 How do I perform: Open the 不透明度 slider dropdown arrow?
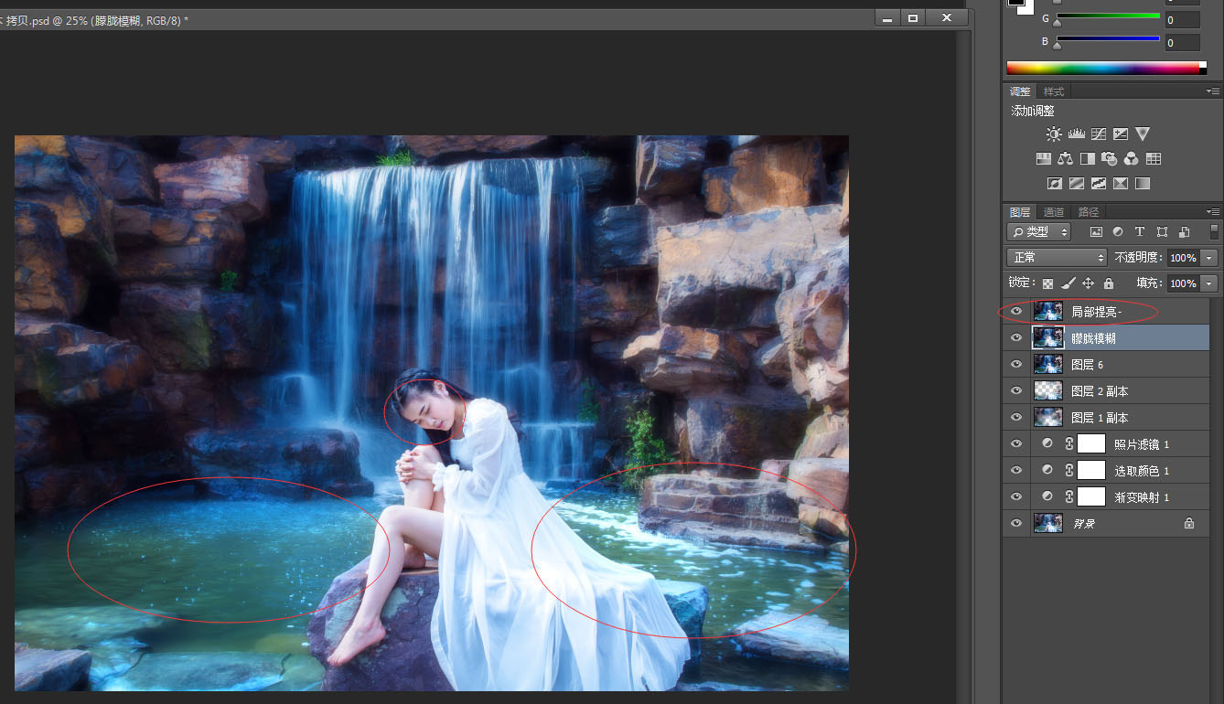[x=1210, y=258]
